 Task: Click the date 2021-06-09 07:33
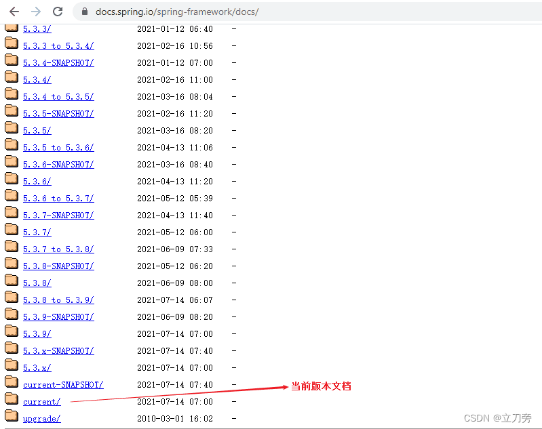[175, 249]
